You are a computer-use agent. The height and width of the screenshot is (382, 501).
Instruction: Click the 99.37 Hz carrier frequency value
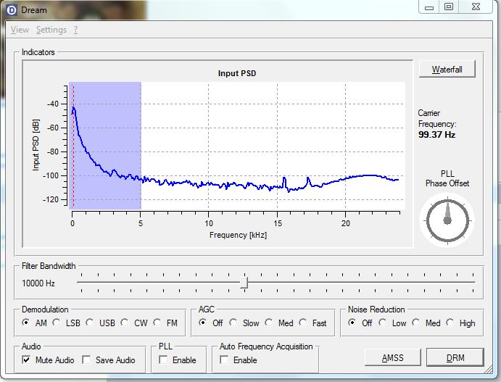[x=436, y=135]
